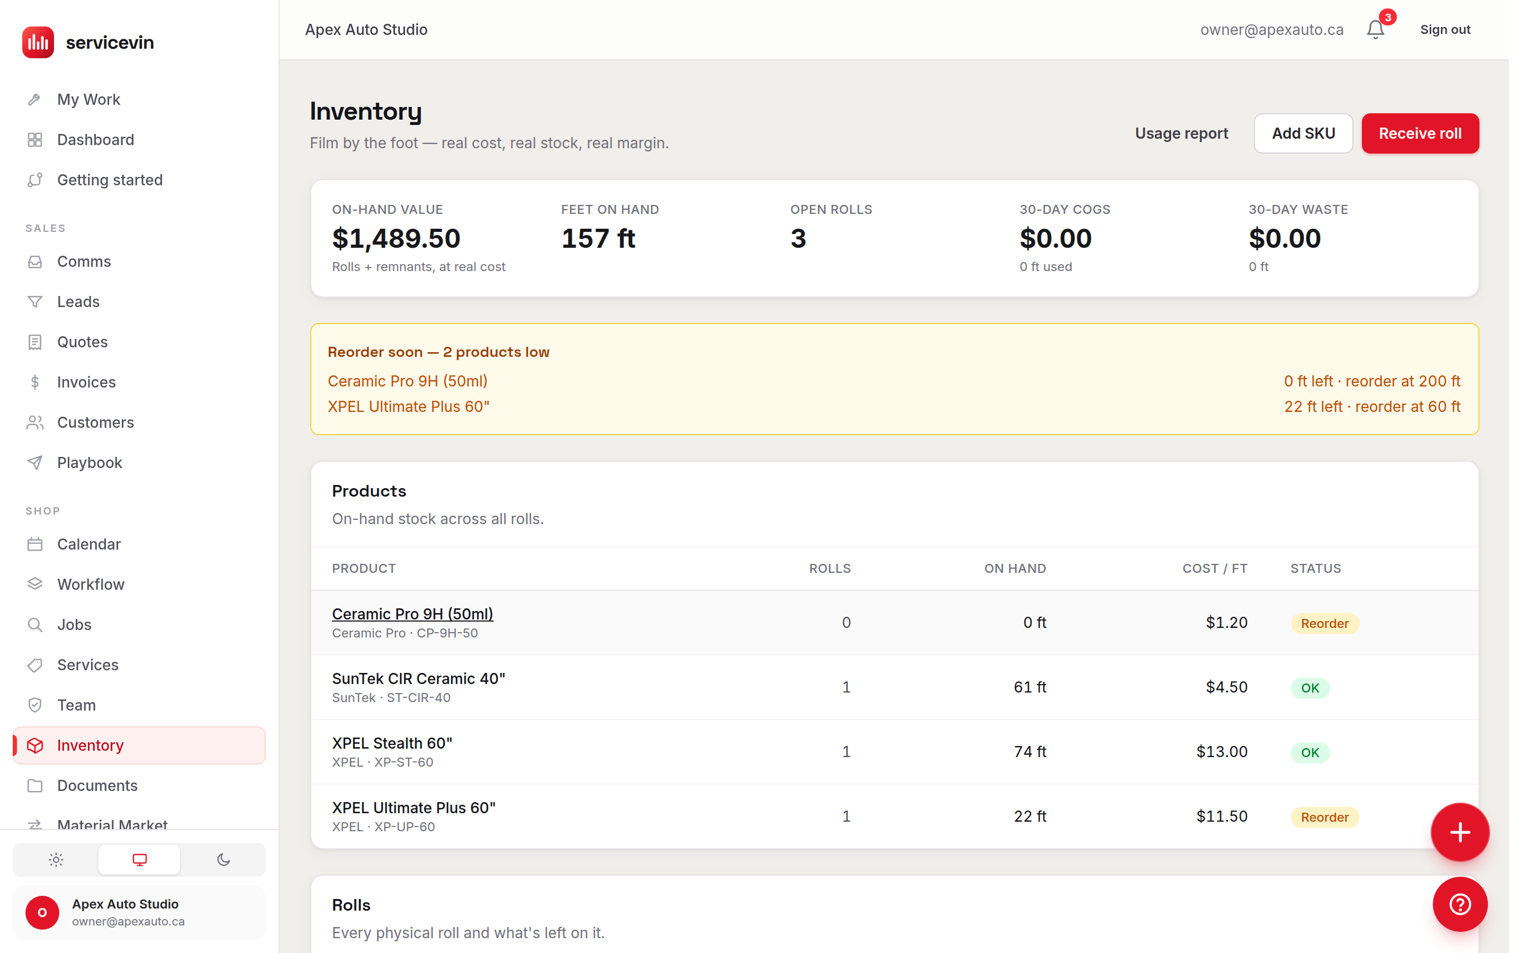Click OK status for XPEL Stealth 60"
1525x953 pixels.
(1310, 752)
